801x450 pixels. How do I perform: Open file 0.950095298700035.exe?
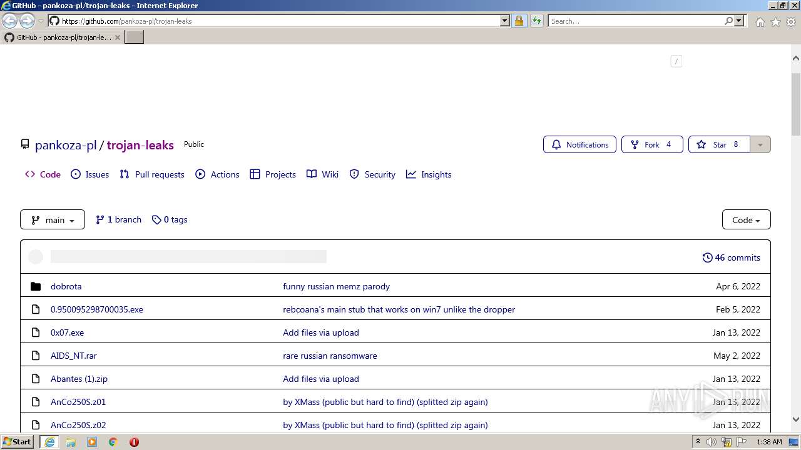click(97, 309)
